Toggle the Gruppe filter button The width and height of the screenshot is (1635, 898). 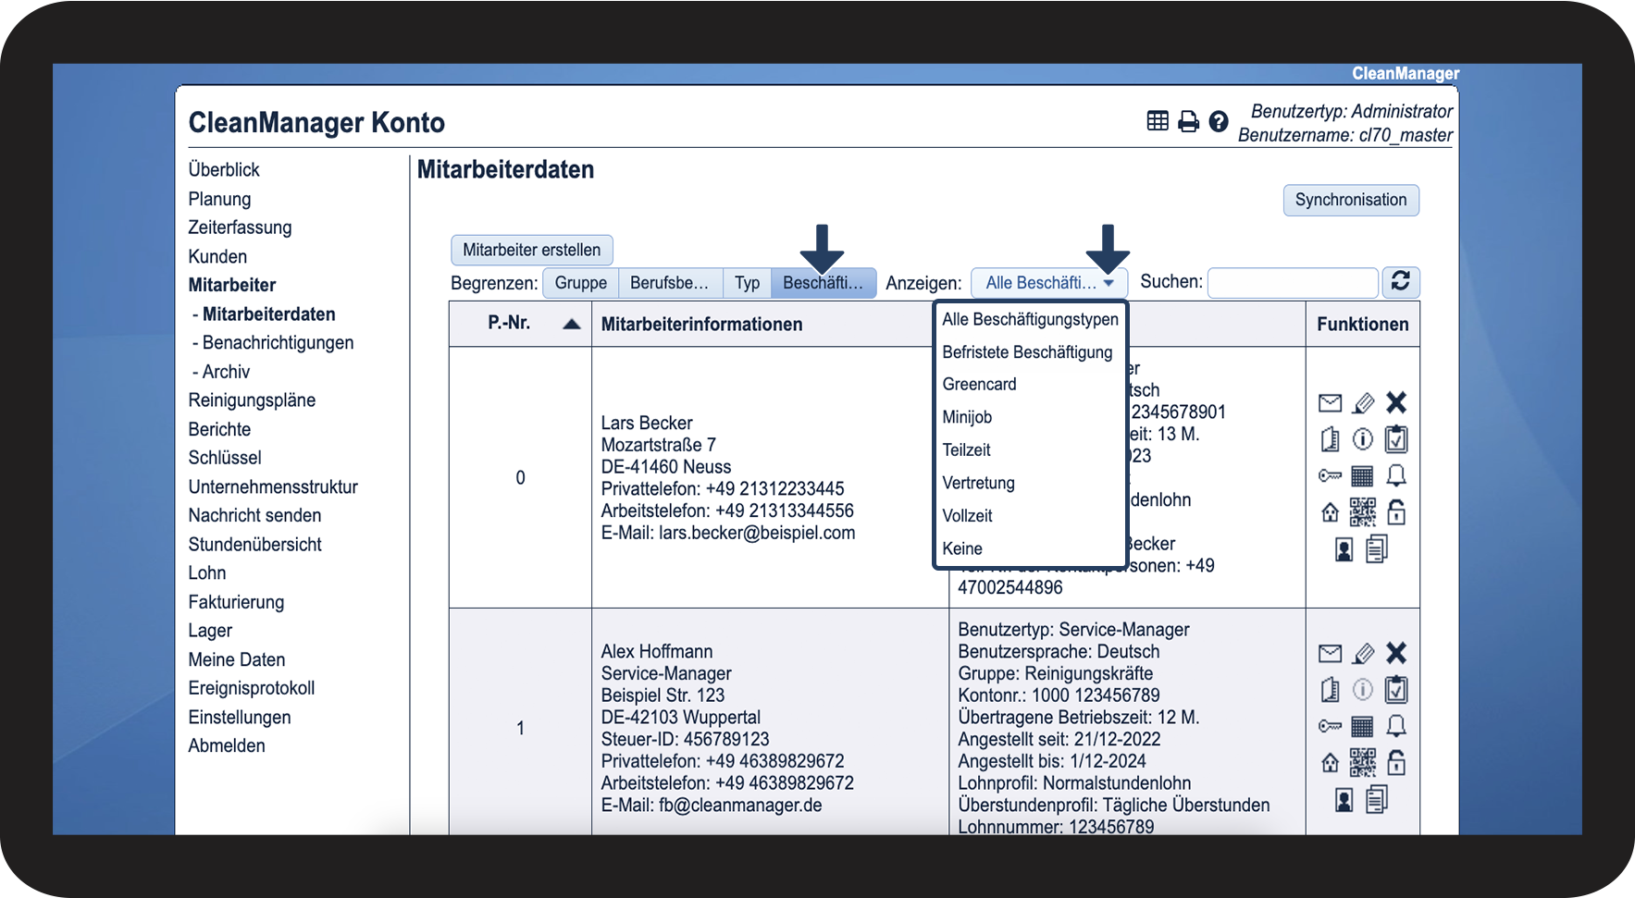[x=580, y=283]
